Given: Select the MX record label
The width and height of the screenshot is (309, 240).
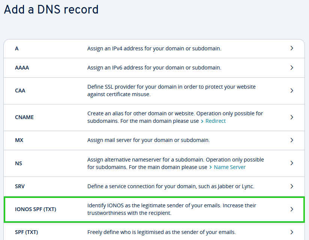Looking at the screenshot, I should click(19, 140).
